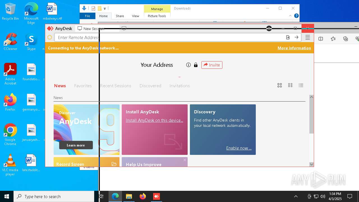Click the file transfer icon in address bar
Screen dimensions: 359x202
(288, 37)
